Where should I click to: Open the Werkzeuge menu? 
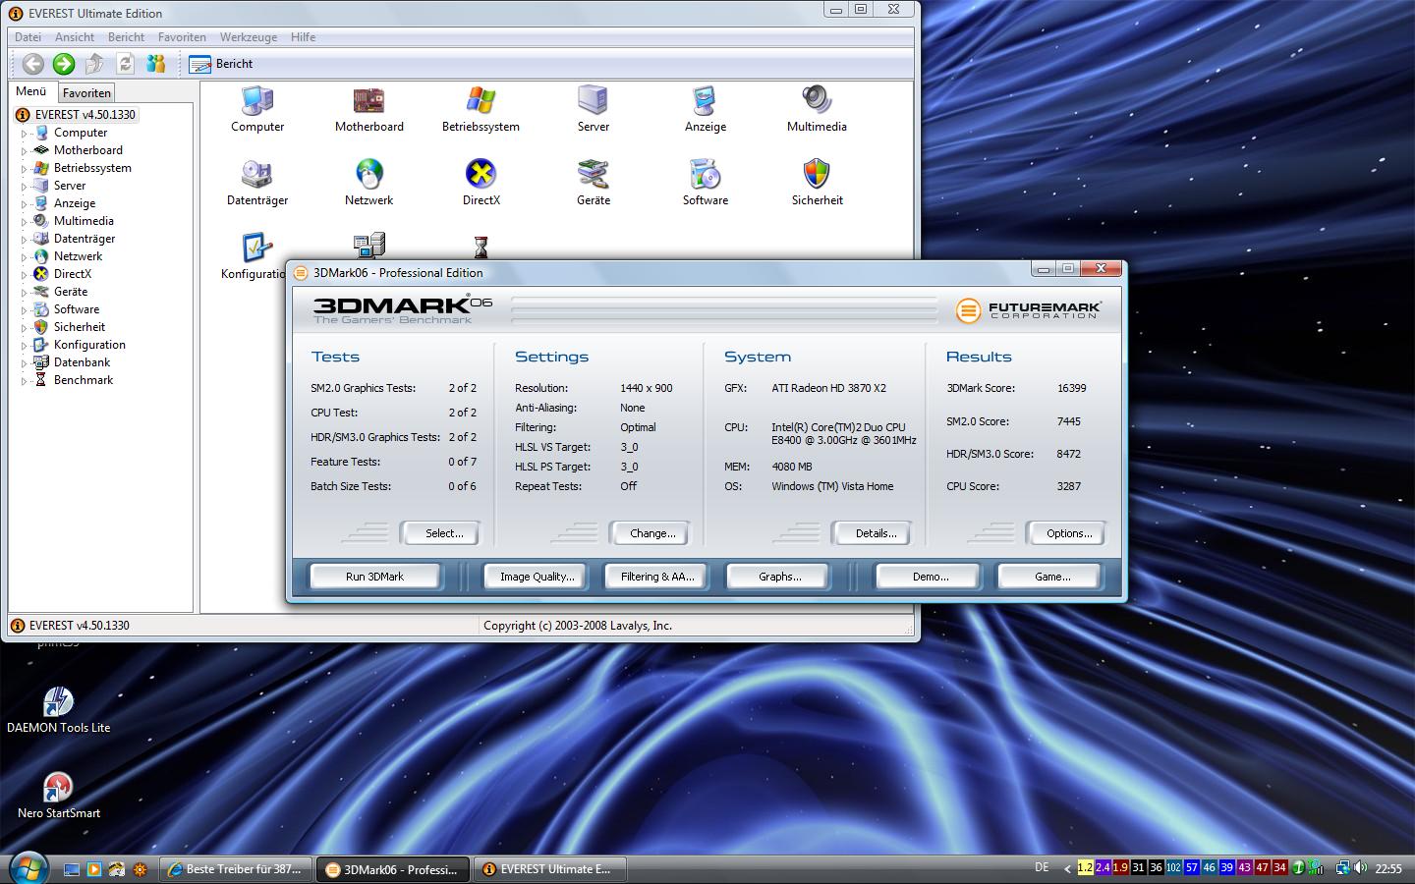tap(248, 37)
